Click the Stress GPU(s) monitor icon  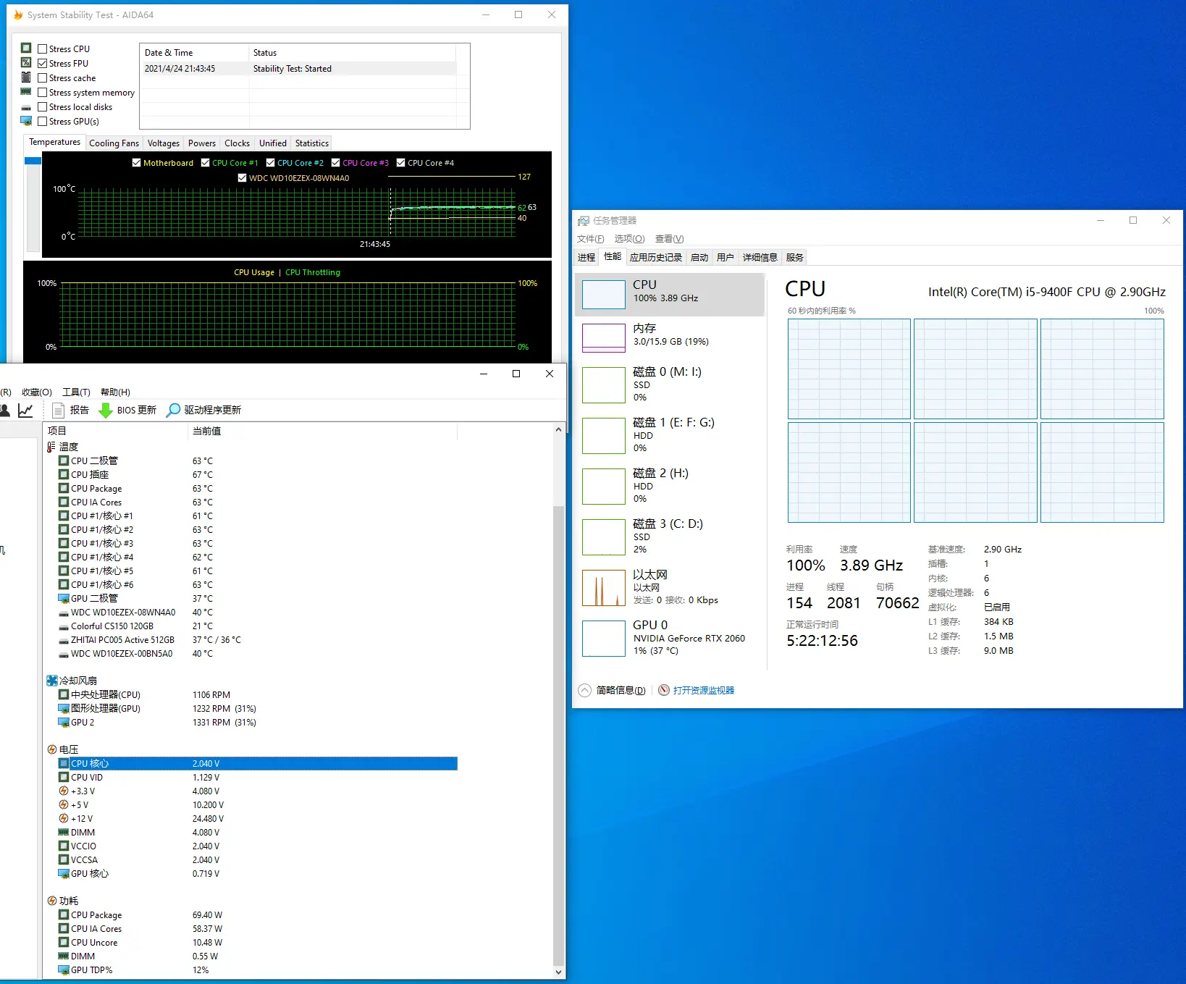point(26,121)
